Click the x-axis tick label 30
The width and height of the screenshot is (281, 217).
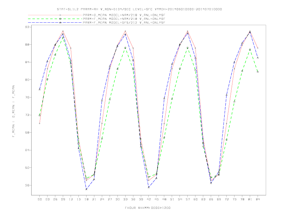point(117,199)
